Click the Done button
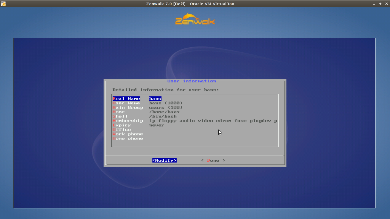The image size is (390, 219). pos(213,161)
